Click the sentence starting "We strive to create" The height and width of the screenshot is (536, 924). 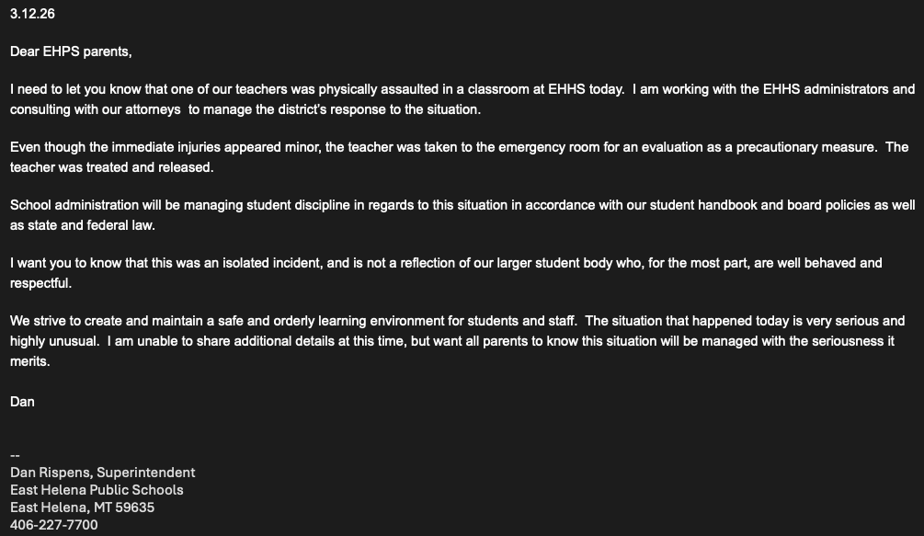click(x=293, y=321)
